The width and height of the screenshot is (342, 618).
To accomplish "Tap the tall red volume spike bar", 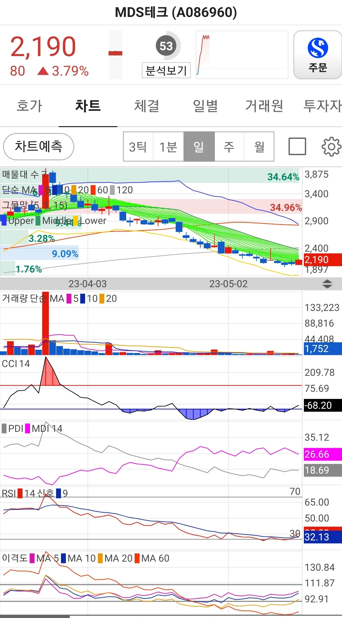I will (x=46, y=323).
